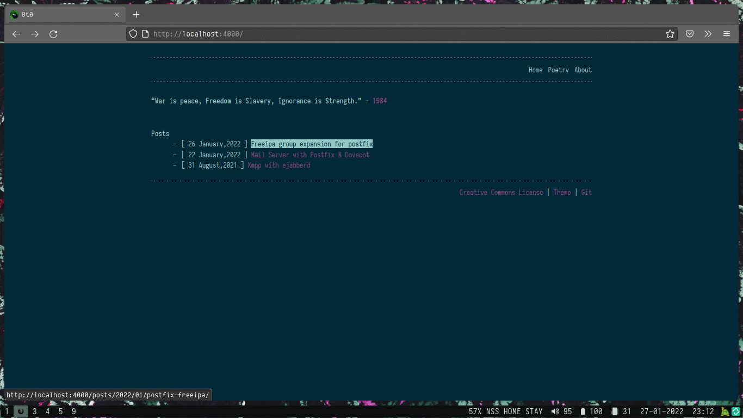Click the green sync tray icon

tap(736, 411)
